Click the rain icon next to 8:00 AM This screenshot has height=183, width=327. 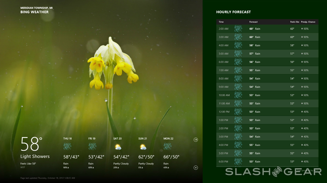(x=238, y=79)
